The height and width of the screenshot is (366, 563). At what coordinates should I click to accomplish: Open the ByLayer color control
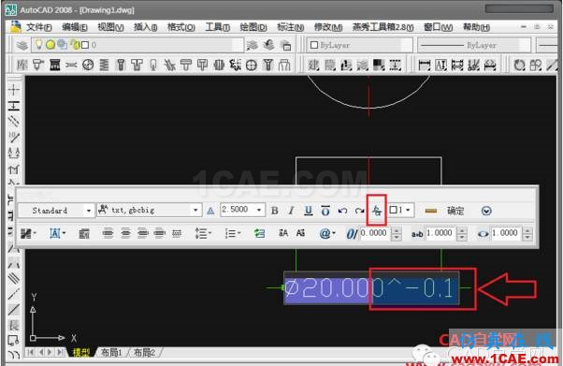[x=359, y=45]
